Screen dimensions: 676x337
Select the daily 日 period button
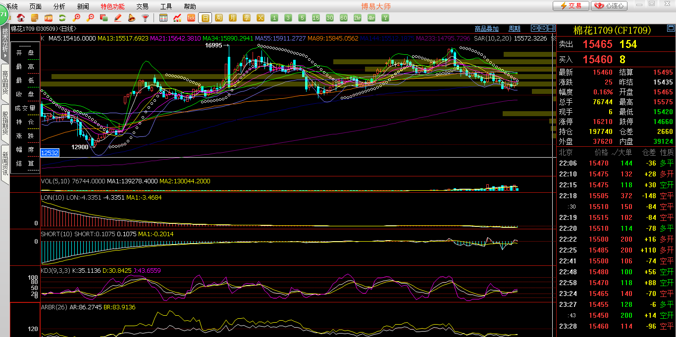205,18
